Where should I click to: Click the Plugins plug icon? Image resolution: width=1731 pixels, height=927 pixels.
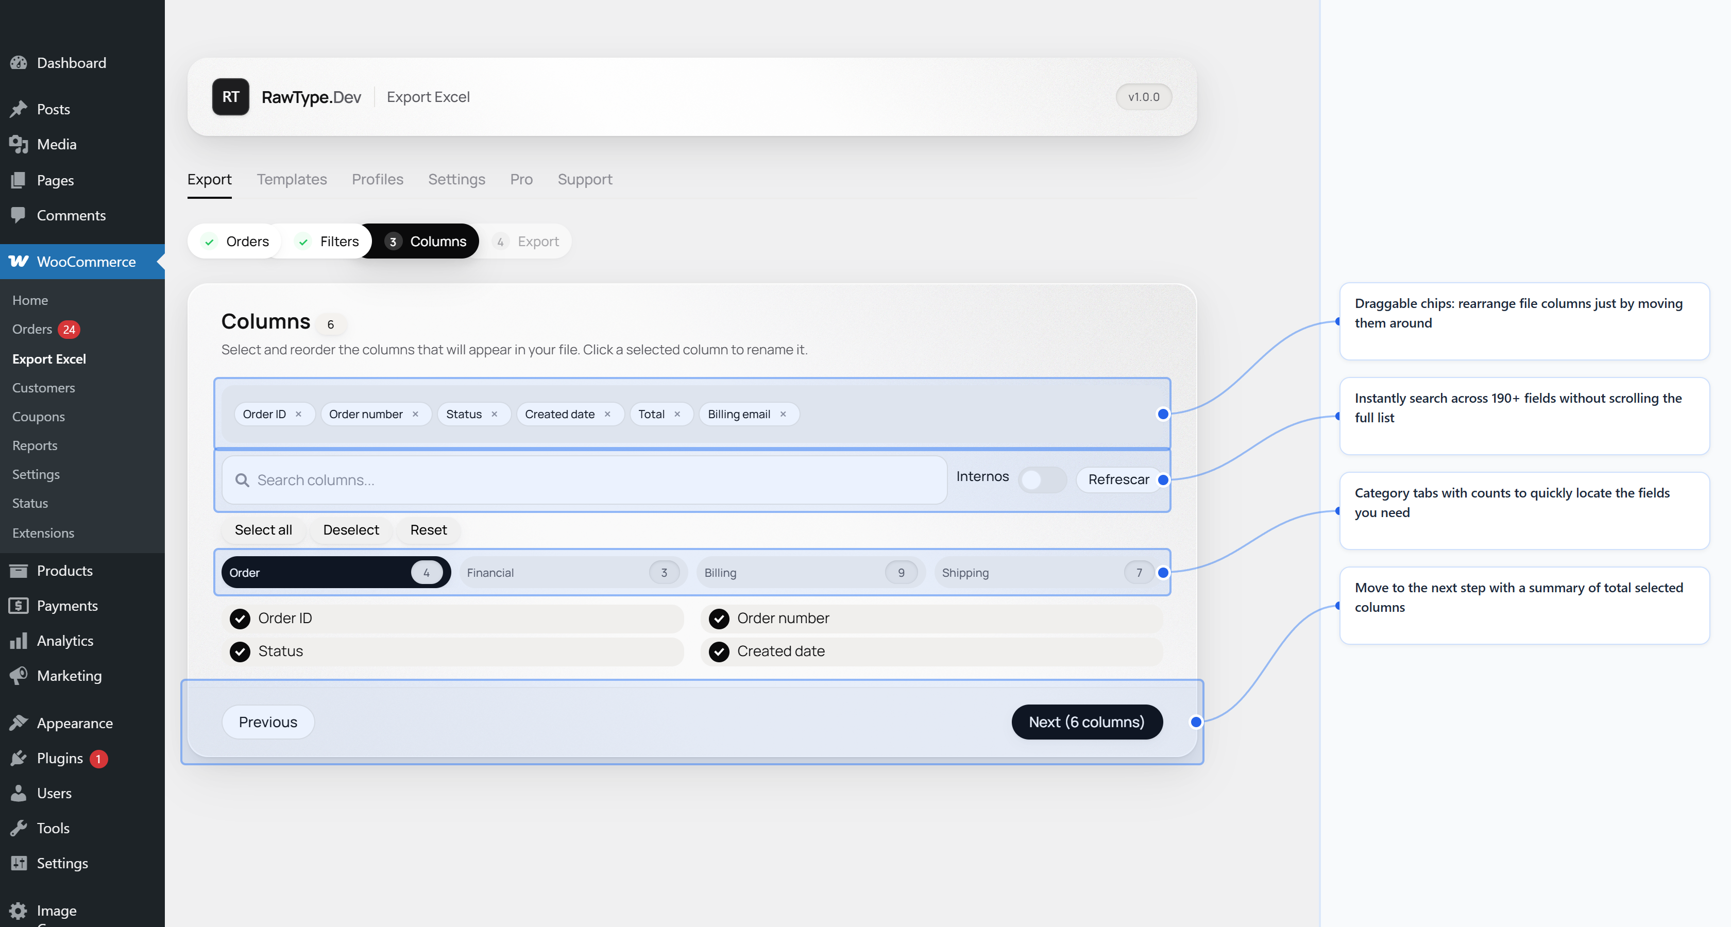click(19, 758)
